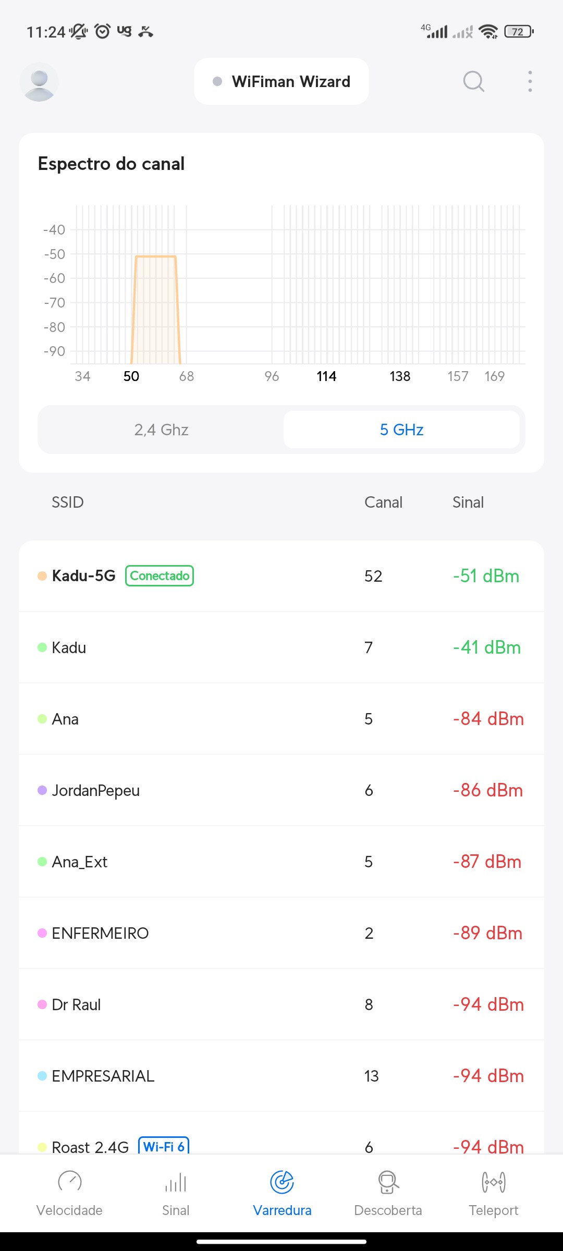Tap the Conectado badge on Kadu-5G
Viewport: 563px width, 1251px height.
tap(160, 576)
